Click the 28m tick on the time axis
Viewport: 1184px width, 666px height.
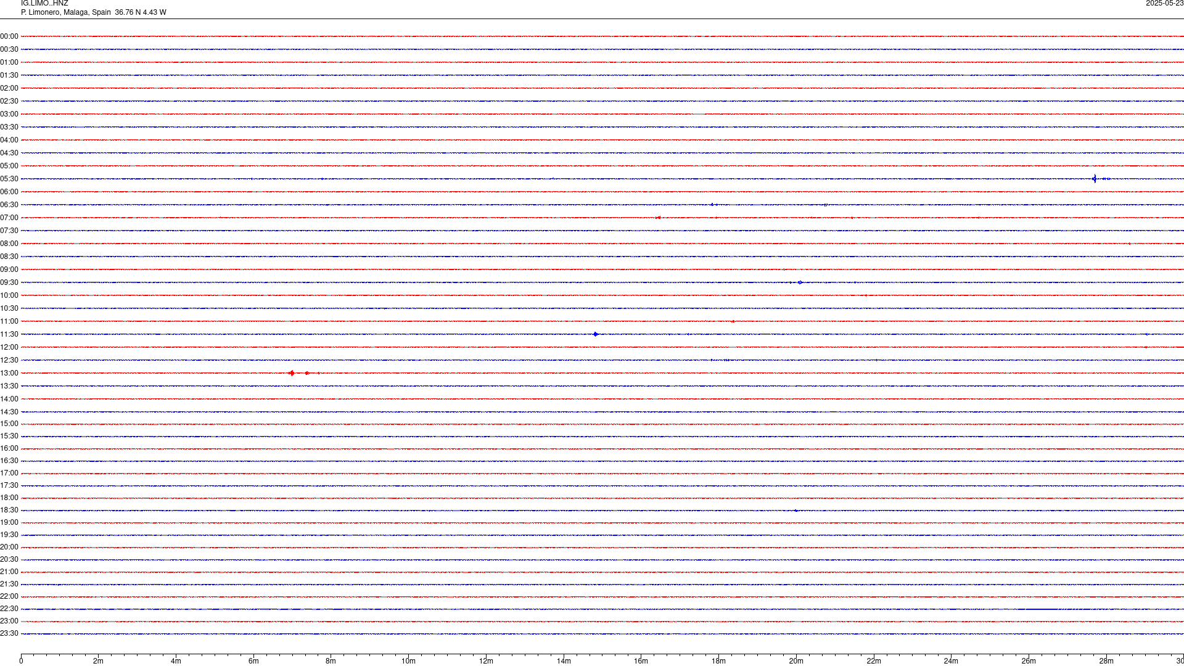pyautogui.click(x=1106, y=661)
